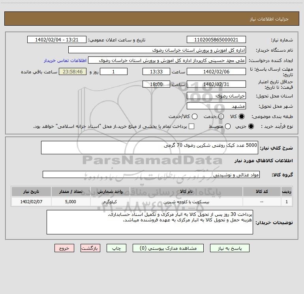304x294 pixels.
Task: Click the delivery city field مشهد
Action: 216,106
